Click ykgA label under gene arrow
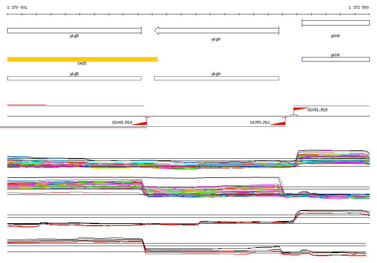Screen dimensions: 377x263 pos(216,39)
